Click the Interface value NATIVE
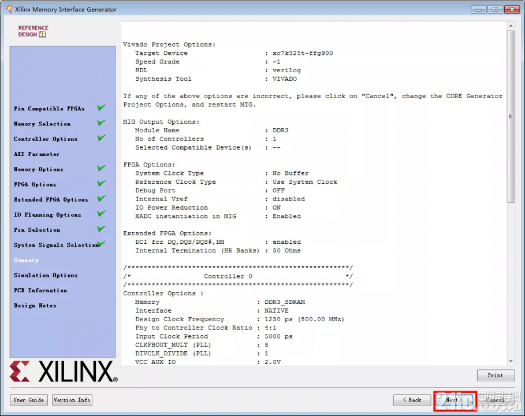The width and height of the screenshot is (525, 416). pyautogui.click(x=277, y=310)
